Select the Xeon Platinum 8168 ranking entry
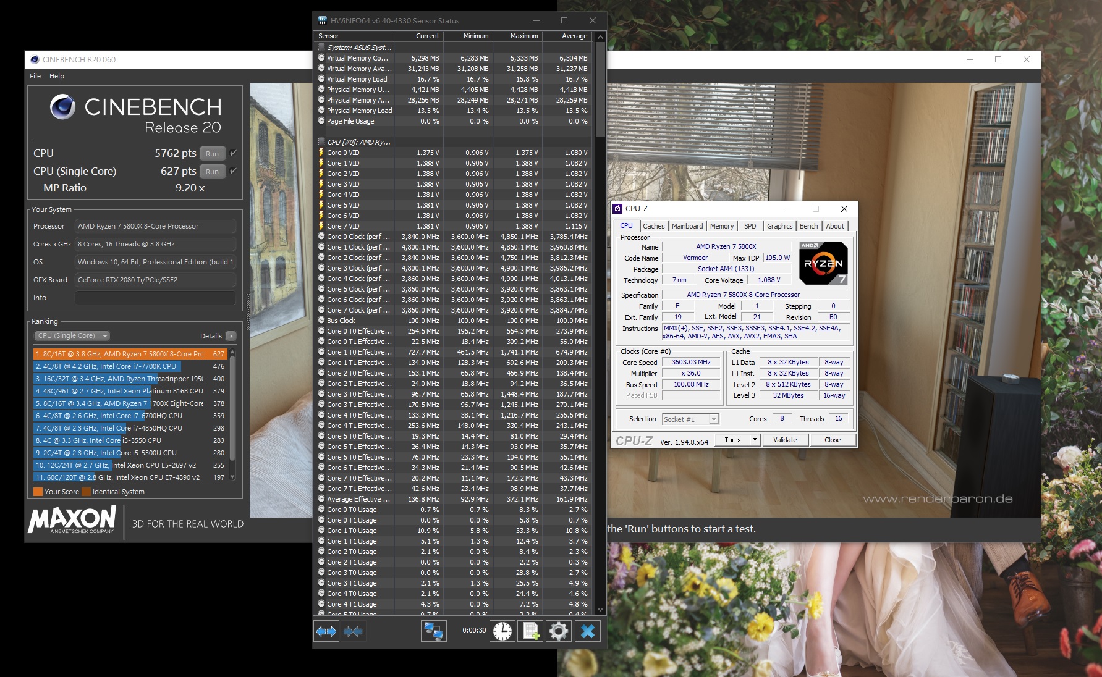 click(130, 391)
